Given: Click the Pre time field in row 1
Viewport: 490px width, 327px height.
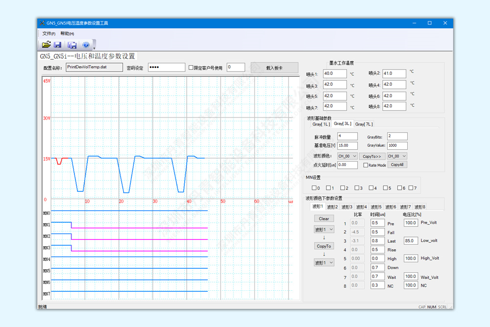Looking at the screenshot, I should [377, 223].
